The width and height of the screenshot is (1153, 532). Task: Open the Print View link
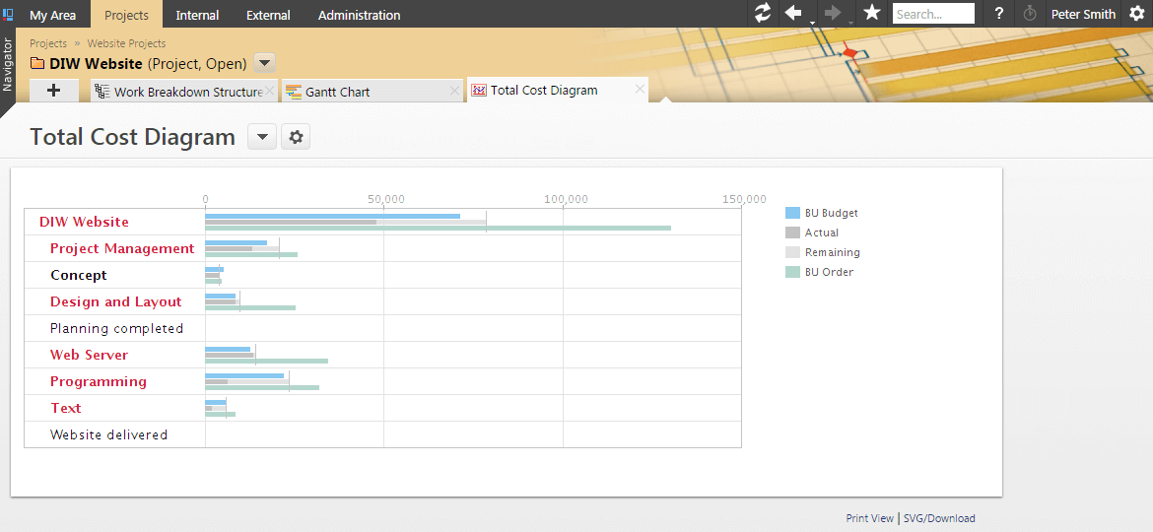(x=870, y=518)
